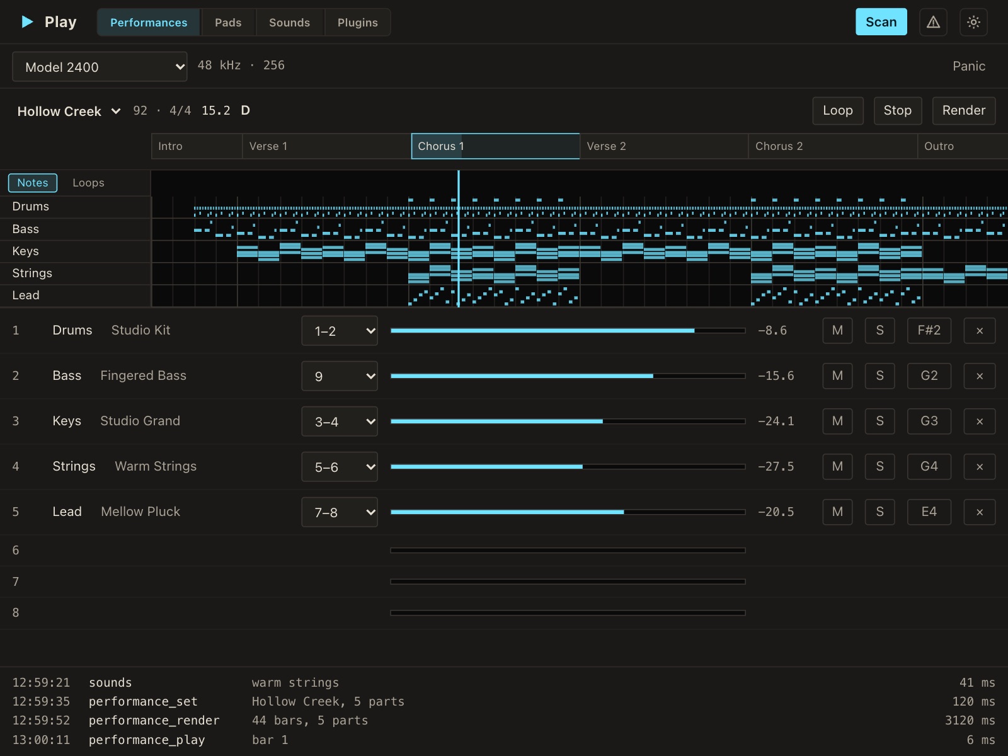Select the Loops view tab

pyautogui.click(x=88, y=183)
